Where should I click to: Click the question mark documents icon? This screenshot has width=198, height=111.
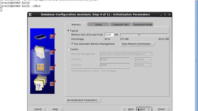40,83
